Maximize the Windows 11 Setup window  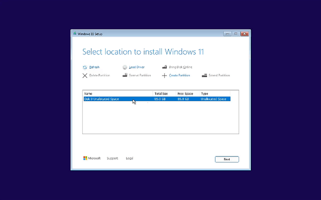point(235,33)
